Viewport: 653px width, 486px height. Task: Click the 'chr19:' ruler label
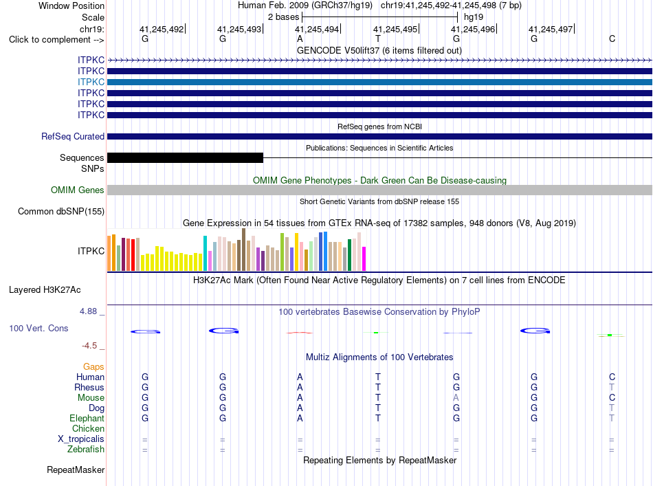tap(92, 29)
